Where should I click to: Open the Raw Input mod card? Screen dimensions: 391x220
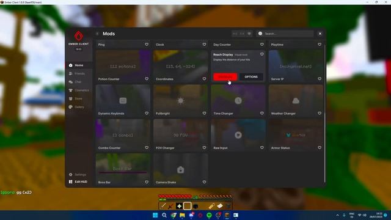[238, 135]
